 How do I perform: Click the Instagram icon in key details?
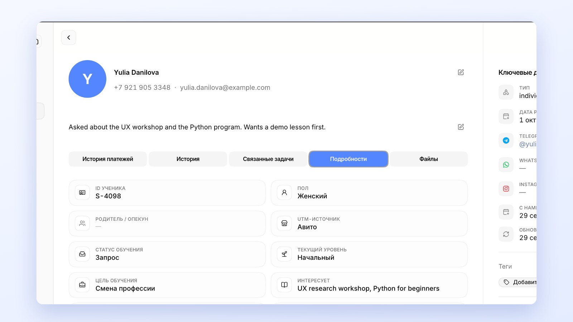(506, 189)
